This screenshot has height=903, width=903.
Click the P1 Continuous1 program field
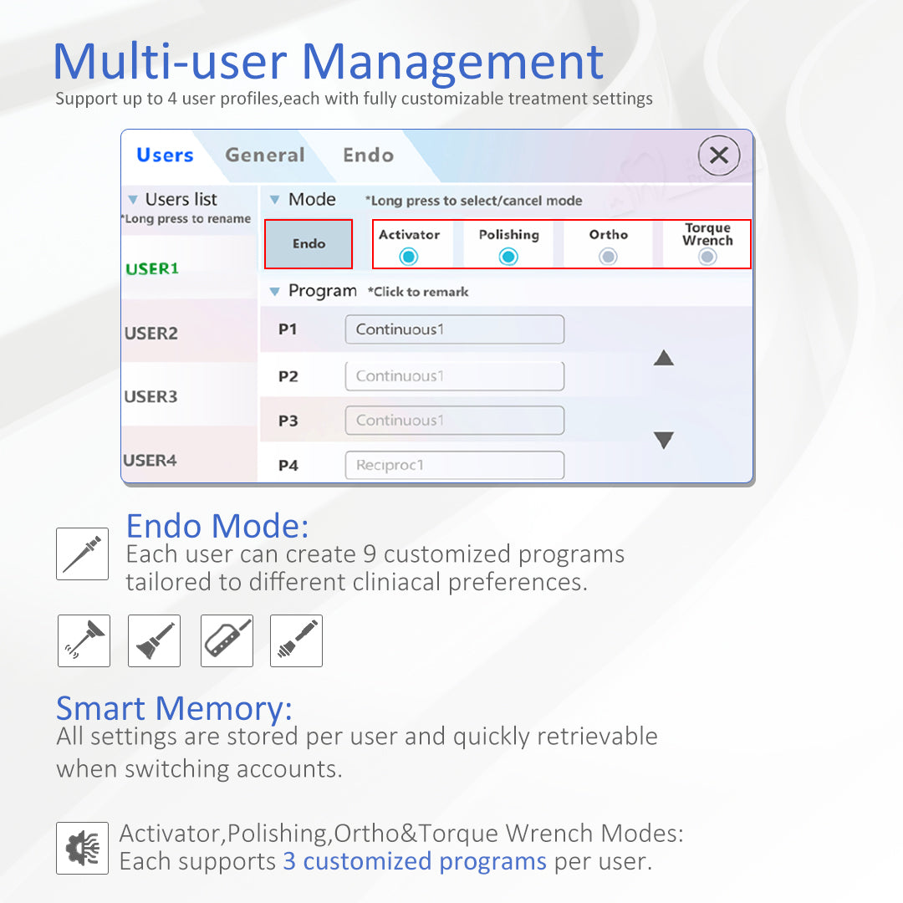454,329
